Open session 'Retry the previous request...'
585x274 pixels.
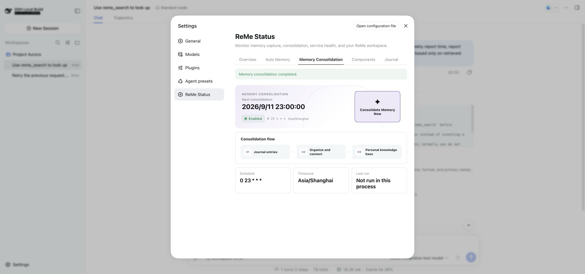coord(43,75)
